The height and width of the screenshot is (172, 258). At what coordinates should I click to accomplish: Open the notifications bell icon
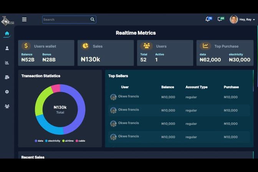click(208, 19)
